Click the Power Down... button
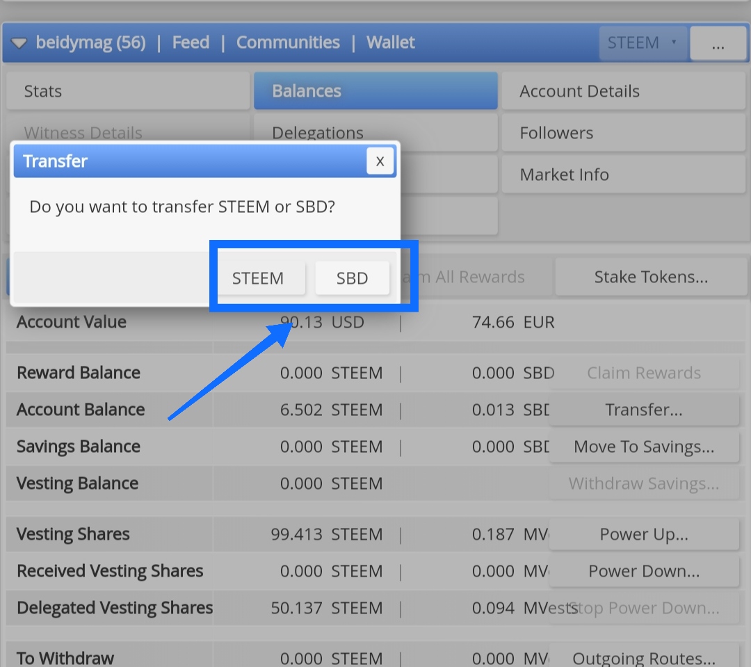751x667 pixels. (644, 571)
